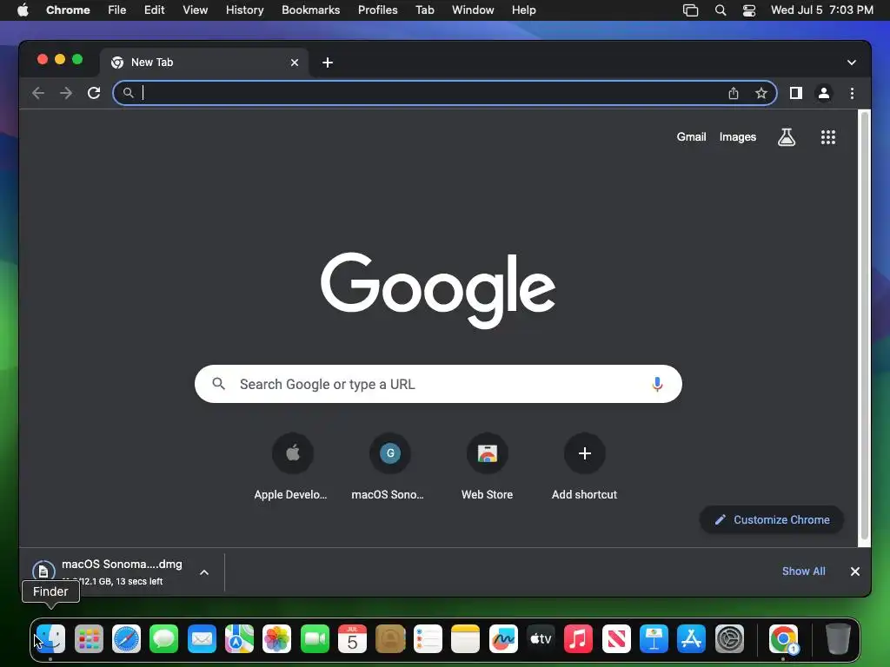Open the Profiles menu
This screenshot has height=667, width=890.
377,10
